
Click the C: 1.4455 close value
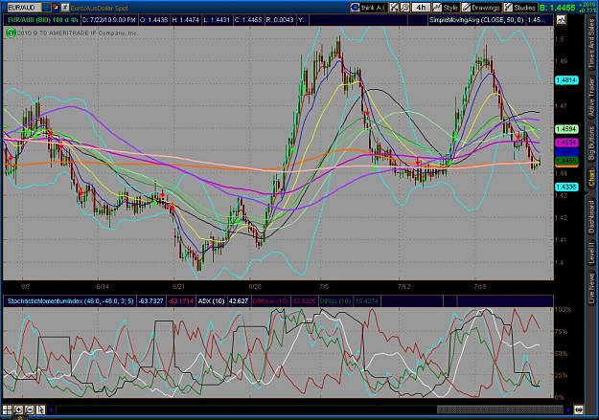(x=248, y=19)
